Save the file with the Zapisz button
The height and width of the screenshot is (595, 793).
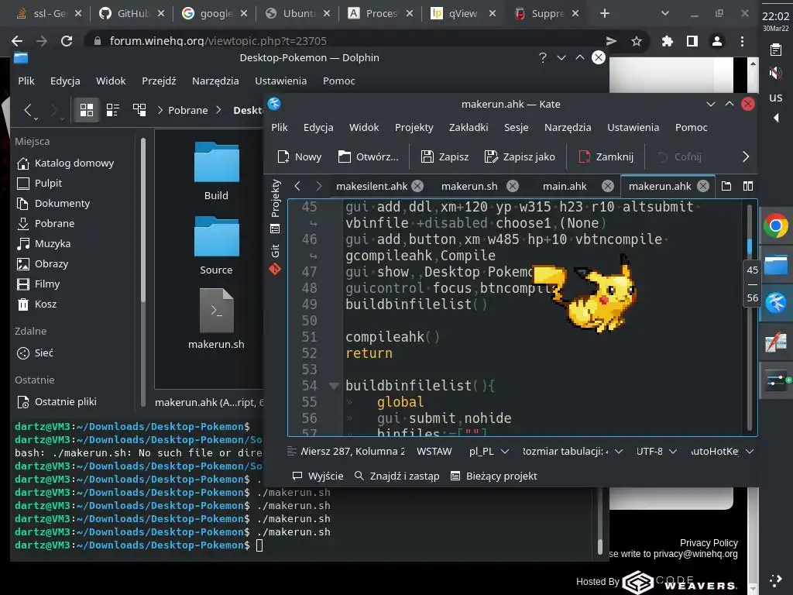(445, 156)
